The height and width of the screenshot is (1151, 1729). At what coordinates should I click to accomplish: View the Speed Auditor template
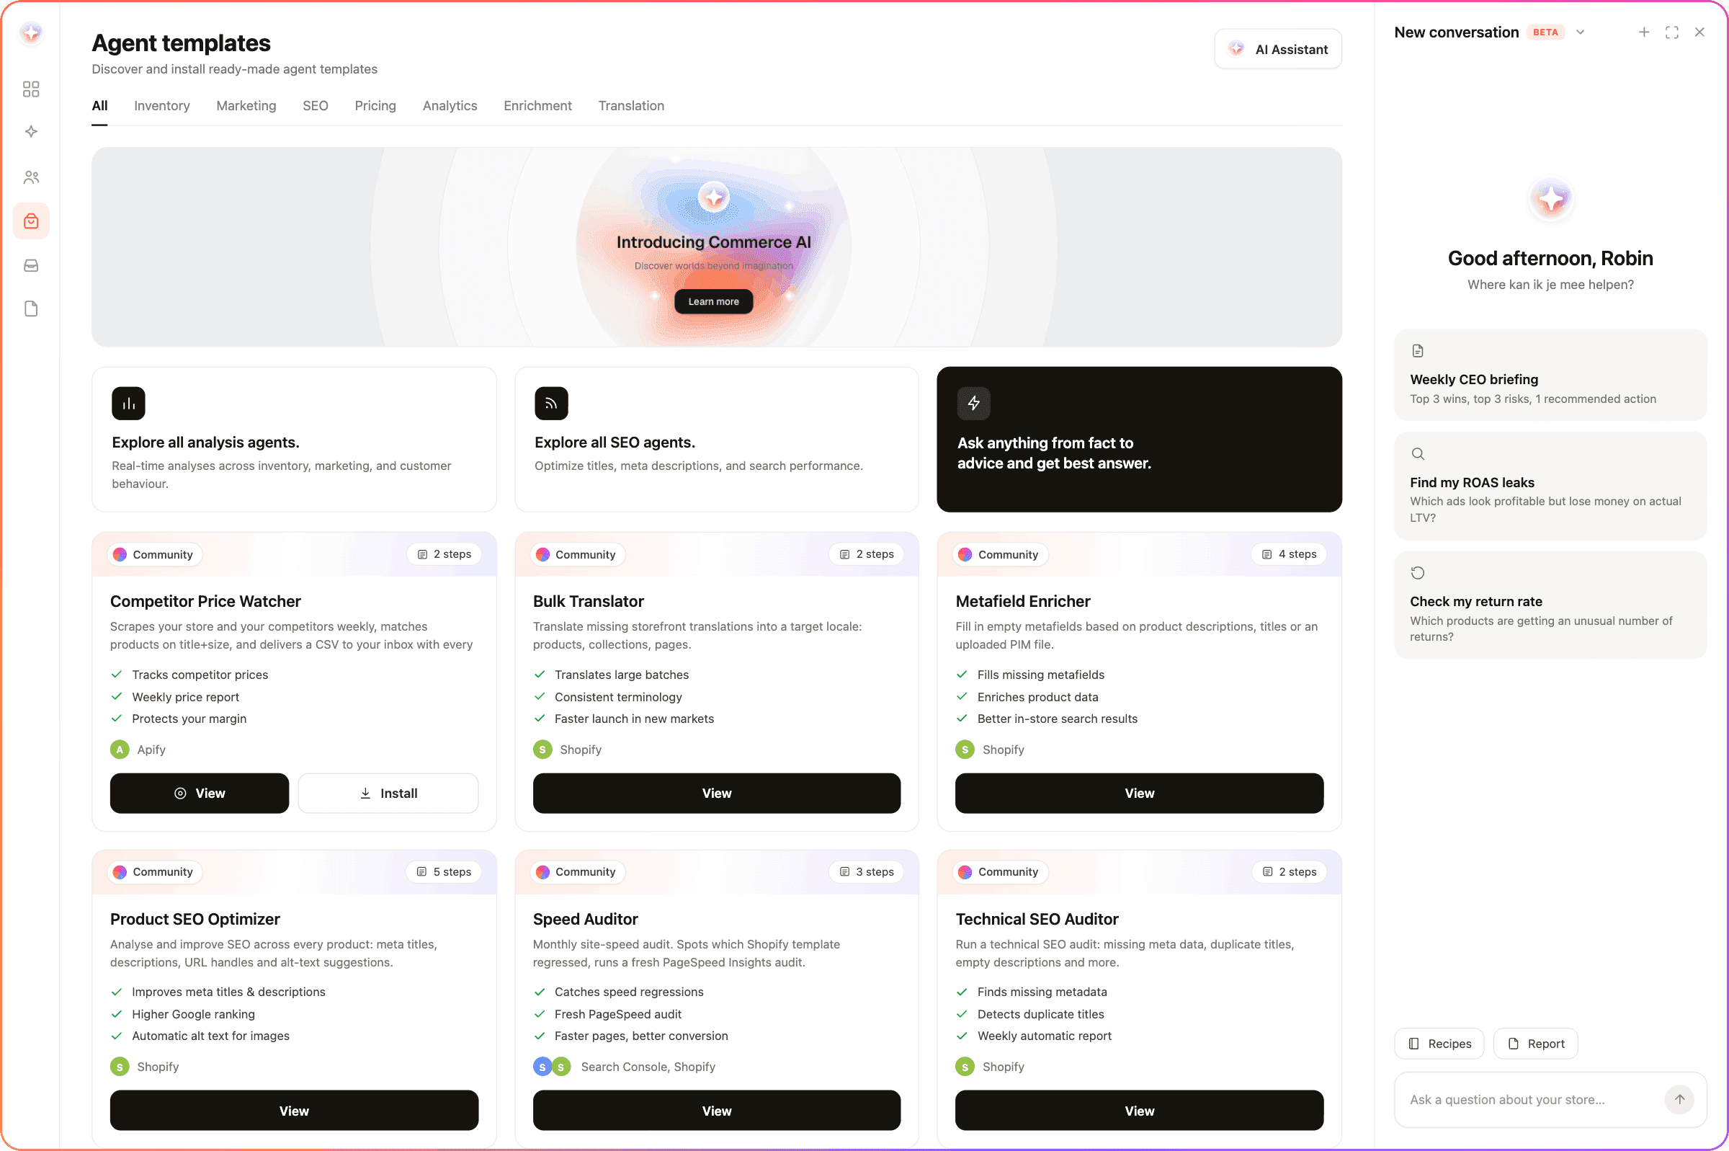(x=716, y=1110)
